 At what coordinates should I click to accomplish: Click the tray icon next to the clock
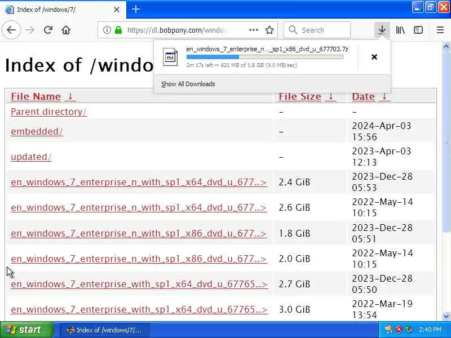[409, 330]
